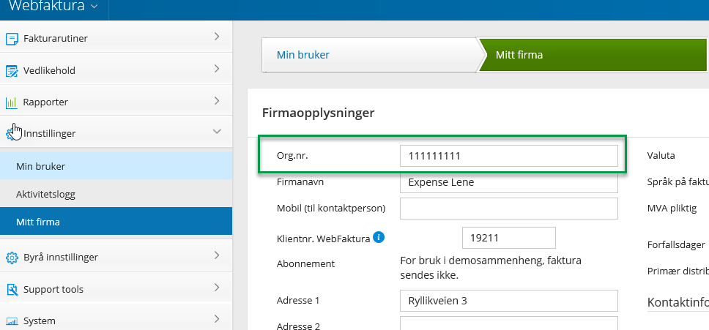Click the Support tools icon
709x330 pixels.
point(12,290)
